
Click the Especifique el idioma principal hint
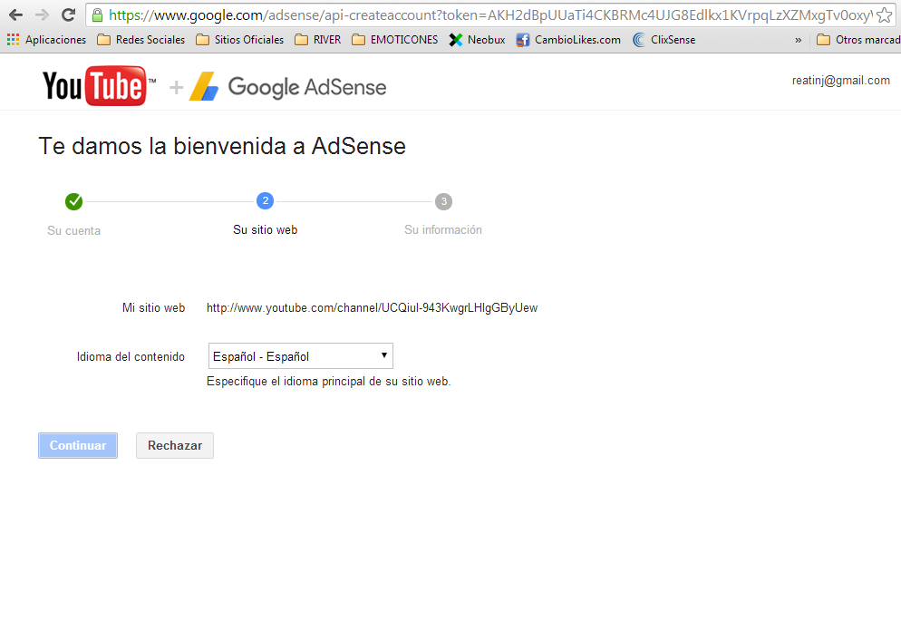click(329, 382)
